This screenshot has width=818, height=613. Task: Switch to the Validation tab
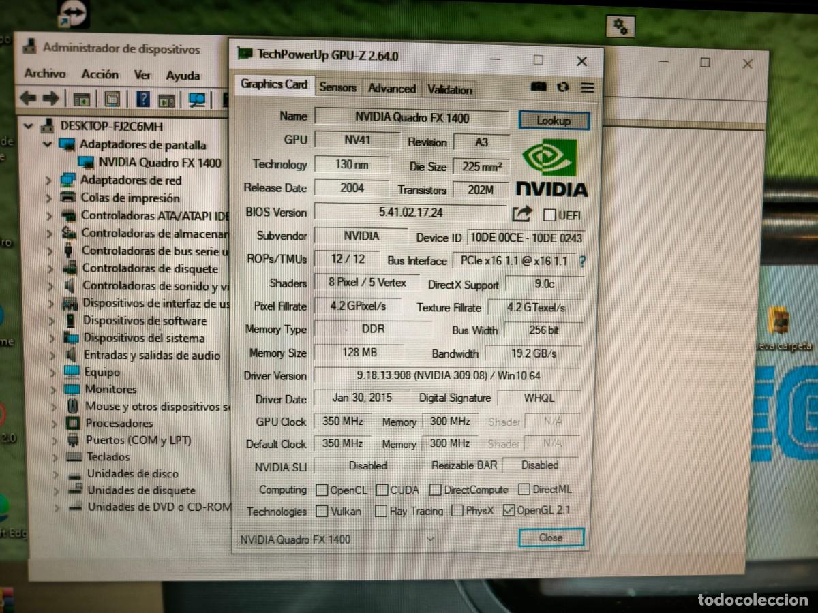click(x=449, y=89)
